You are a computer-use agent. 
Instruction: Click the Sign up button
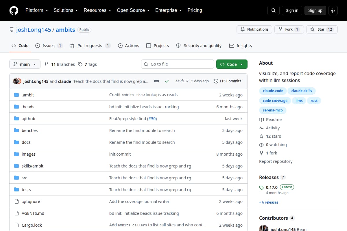coord(315,10)
